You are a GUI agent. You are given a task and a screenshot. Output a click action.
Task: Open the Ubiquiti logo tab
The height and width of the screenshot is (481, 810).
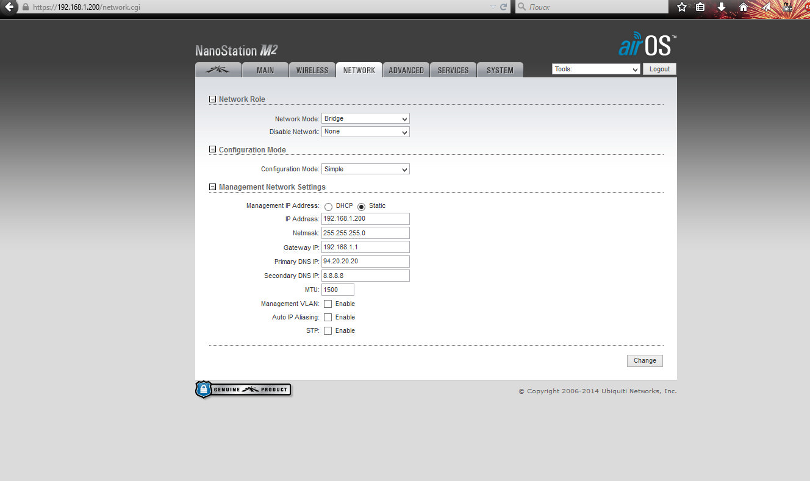coord(218,70)
